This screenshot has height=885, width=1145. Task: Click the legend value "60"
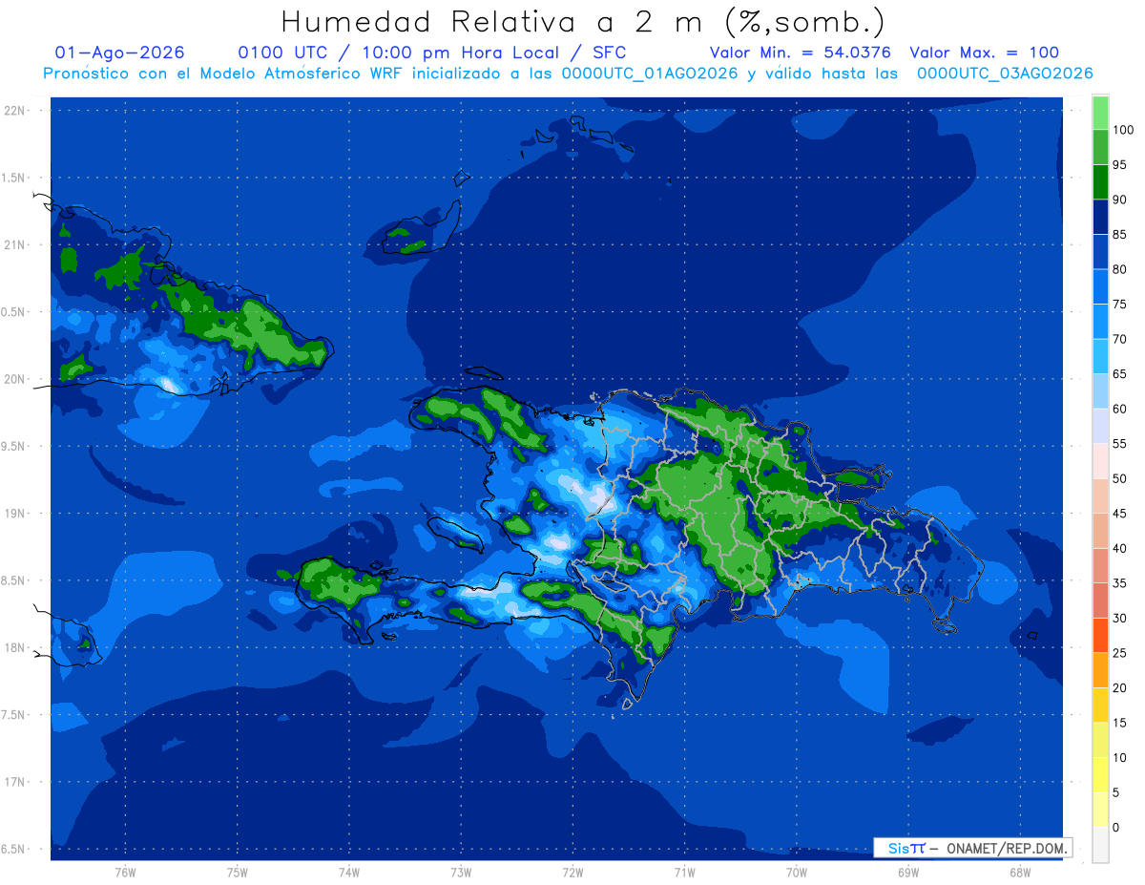pos(1119,409)
